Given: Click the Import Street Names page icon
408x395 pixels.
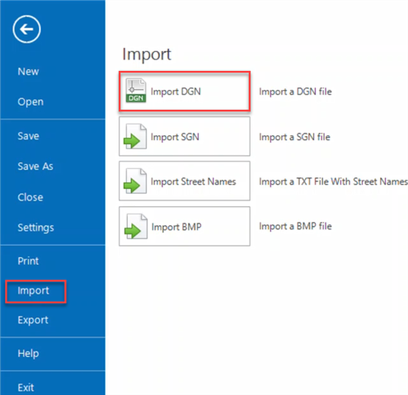Looking at the screenshot, I should [135, 181].
